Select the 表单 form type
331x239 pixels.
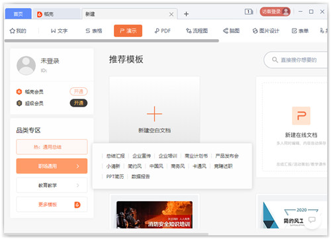(x=300, y=31)
